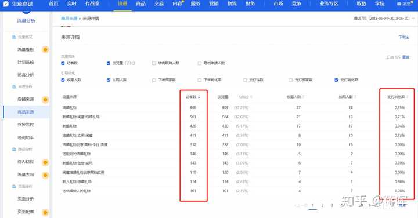Uncheck the 访客数 checkbox
Viewport: 418px width, 218px height.
point(63,63)
